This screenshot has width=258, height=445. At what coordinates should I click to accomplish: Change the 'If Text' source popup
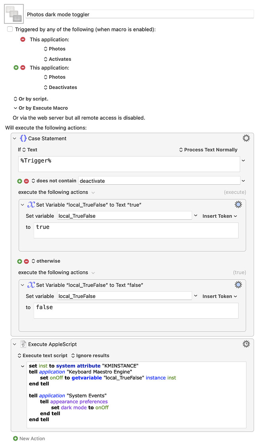click(x=30, y=149)
